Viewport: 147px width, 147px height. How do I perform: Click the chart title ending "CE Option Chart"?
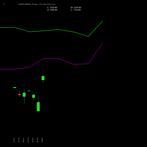(37, 4)
